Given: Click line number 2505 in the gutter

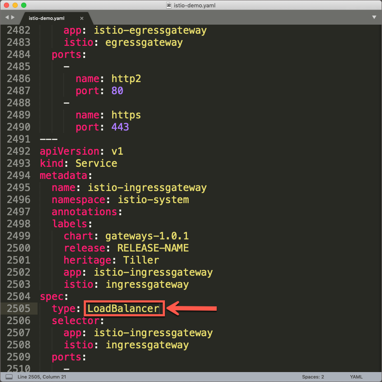Looking at the screenshot, I should [x=19, y=309].
